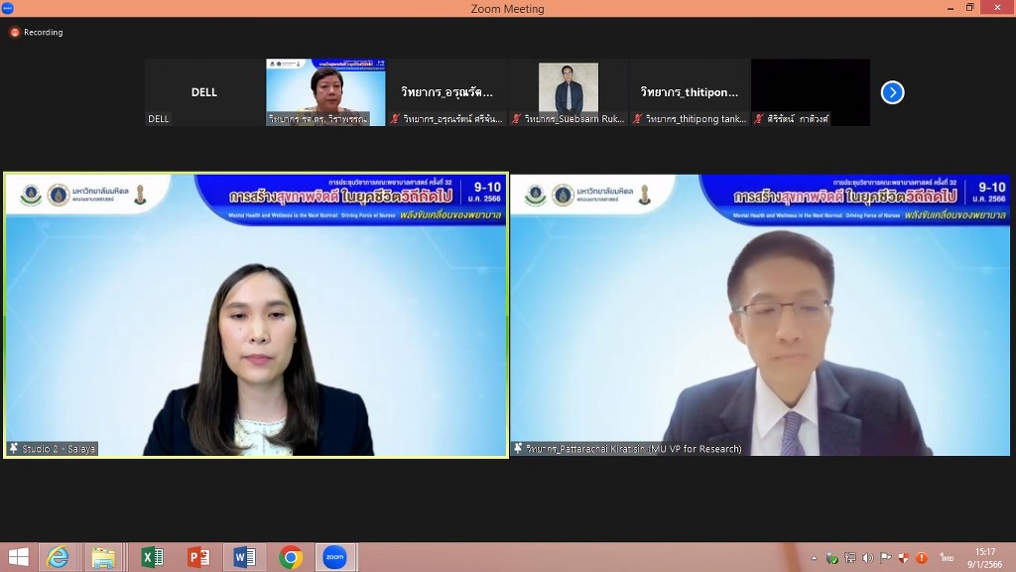Open Google Chrome from the taskbar
Viewport: 1016px width, 572px height.
[x=291, y=557]
